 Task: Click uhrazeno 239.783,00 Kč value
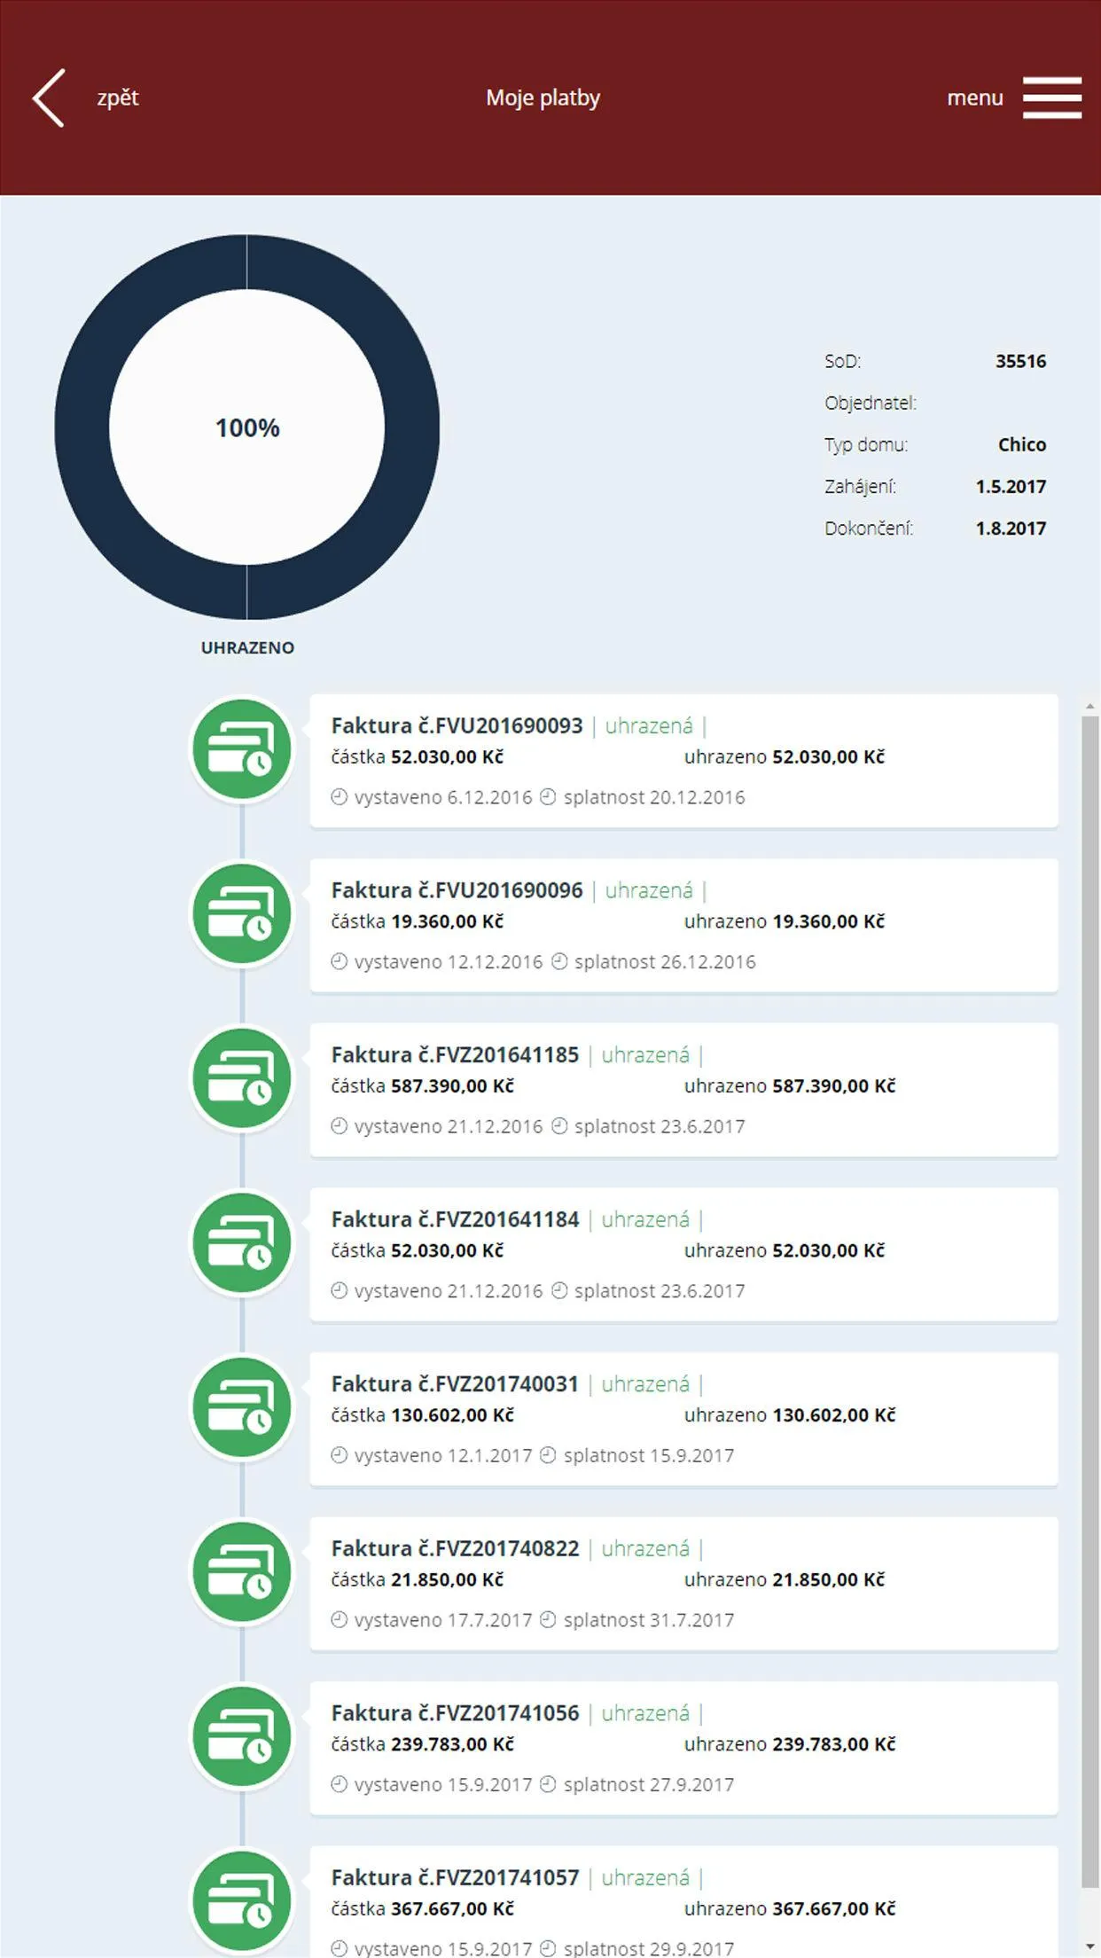pyautogui.click(x=790, y=1743)
